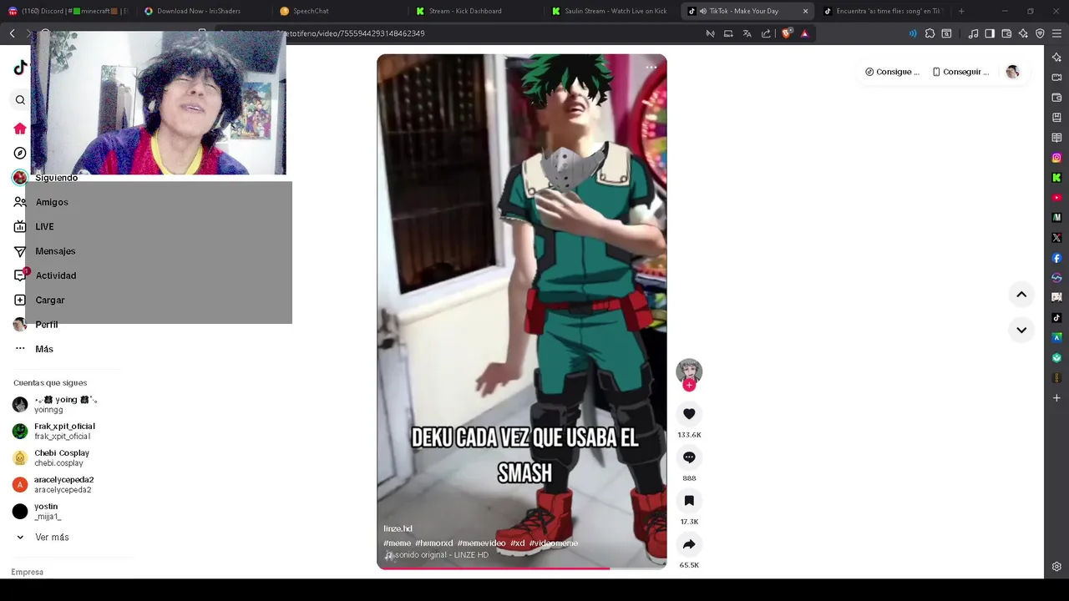Screen dimensions: 1069x601
Task: Open creator avatar beside the video
Action: pos(689,371)
